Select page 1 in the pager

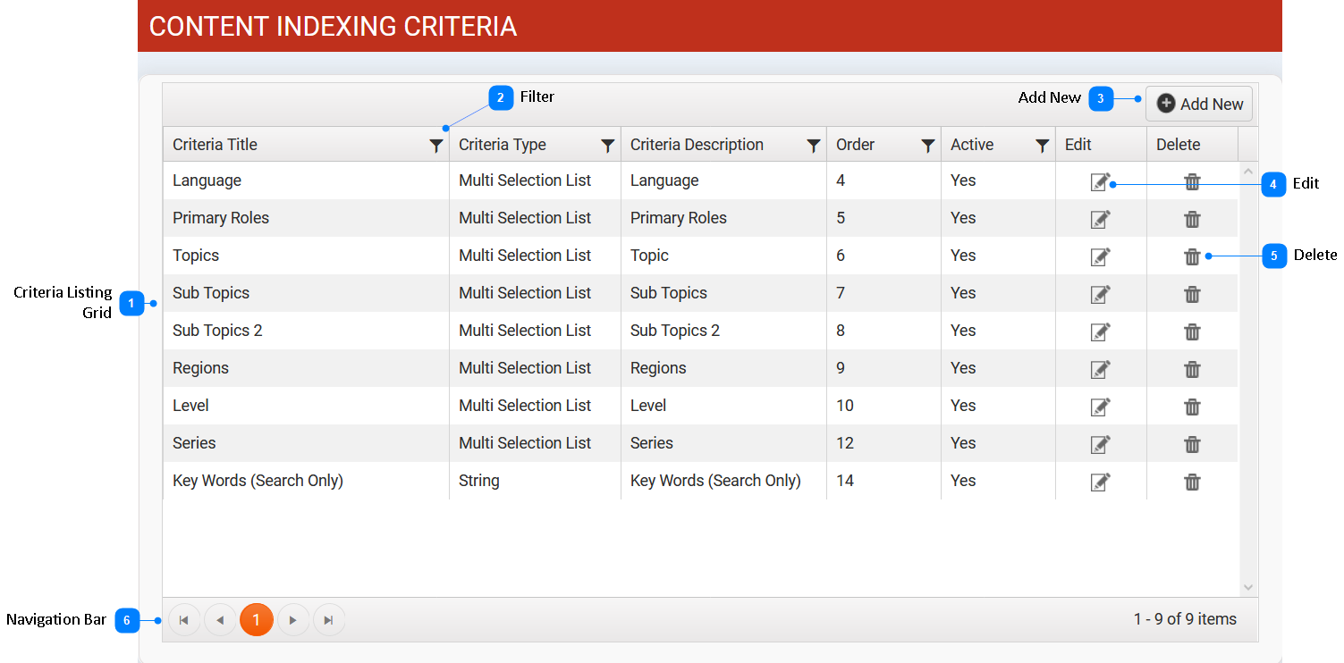257,620
